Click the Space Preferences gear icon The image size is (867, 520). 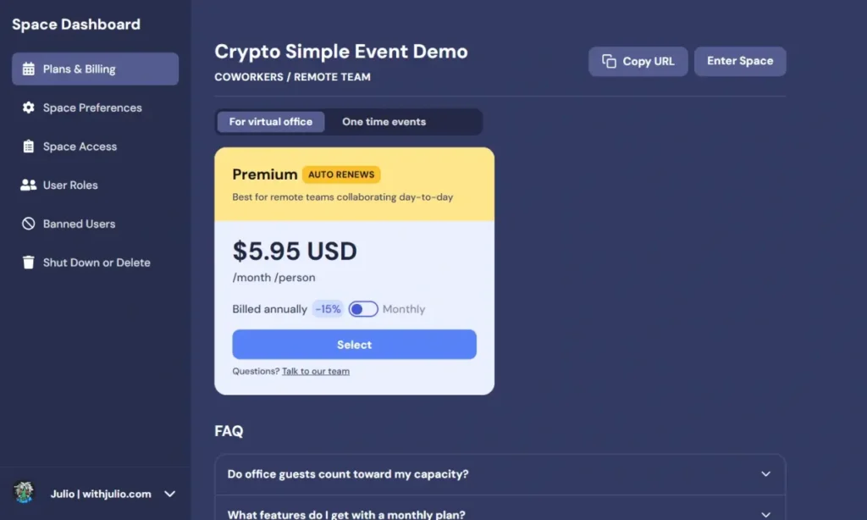click(28, 108)
